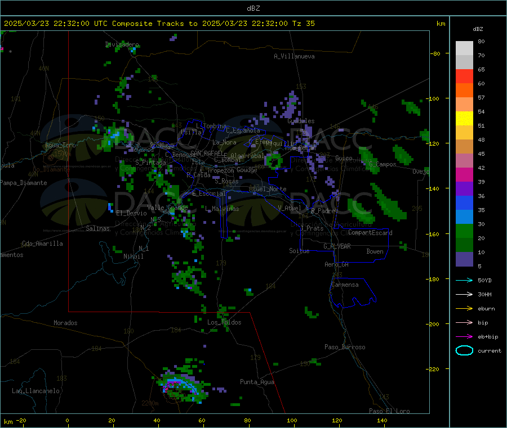
Task: Click the CompantEscard place label
Action: click(370, 233)
